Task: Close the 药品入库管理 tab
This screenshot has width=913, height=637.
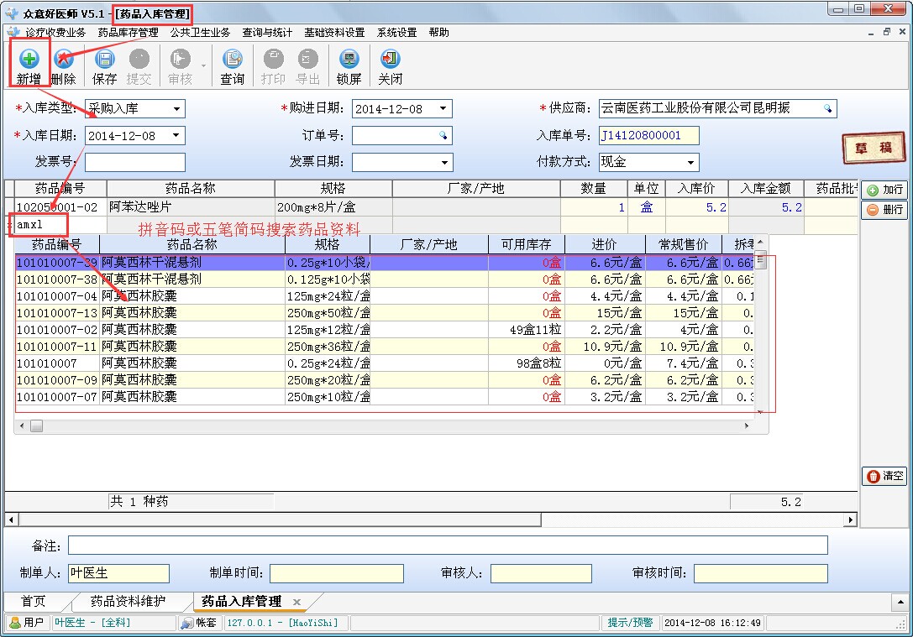Action: (296, 602)
